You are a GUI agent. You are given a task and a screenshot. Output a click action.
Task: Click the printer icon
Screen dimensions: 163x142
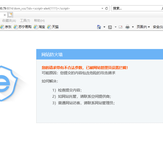tap(127, 27)
